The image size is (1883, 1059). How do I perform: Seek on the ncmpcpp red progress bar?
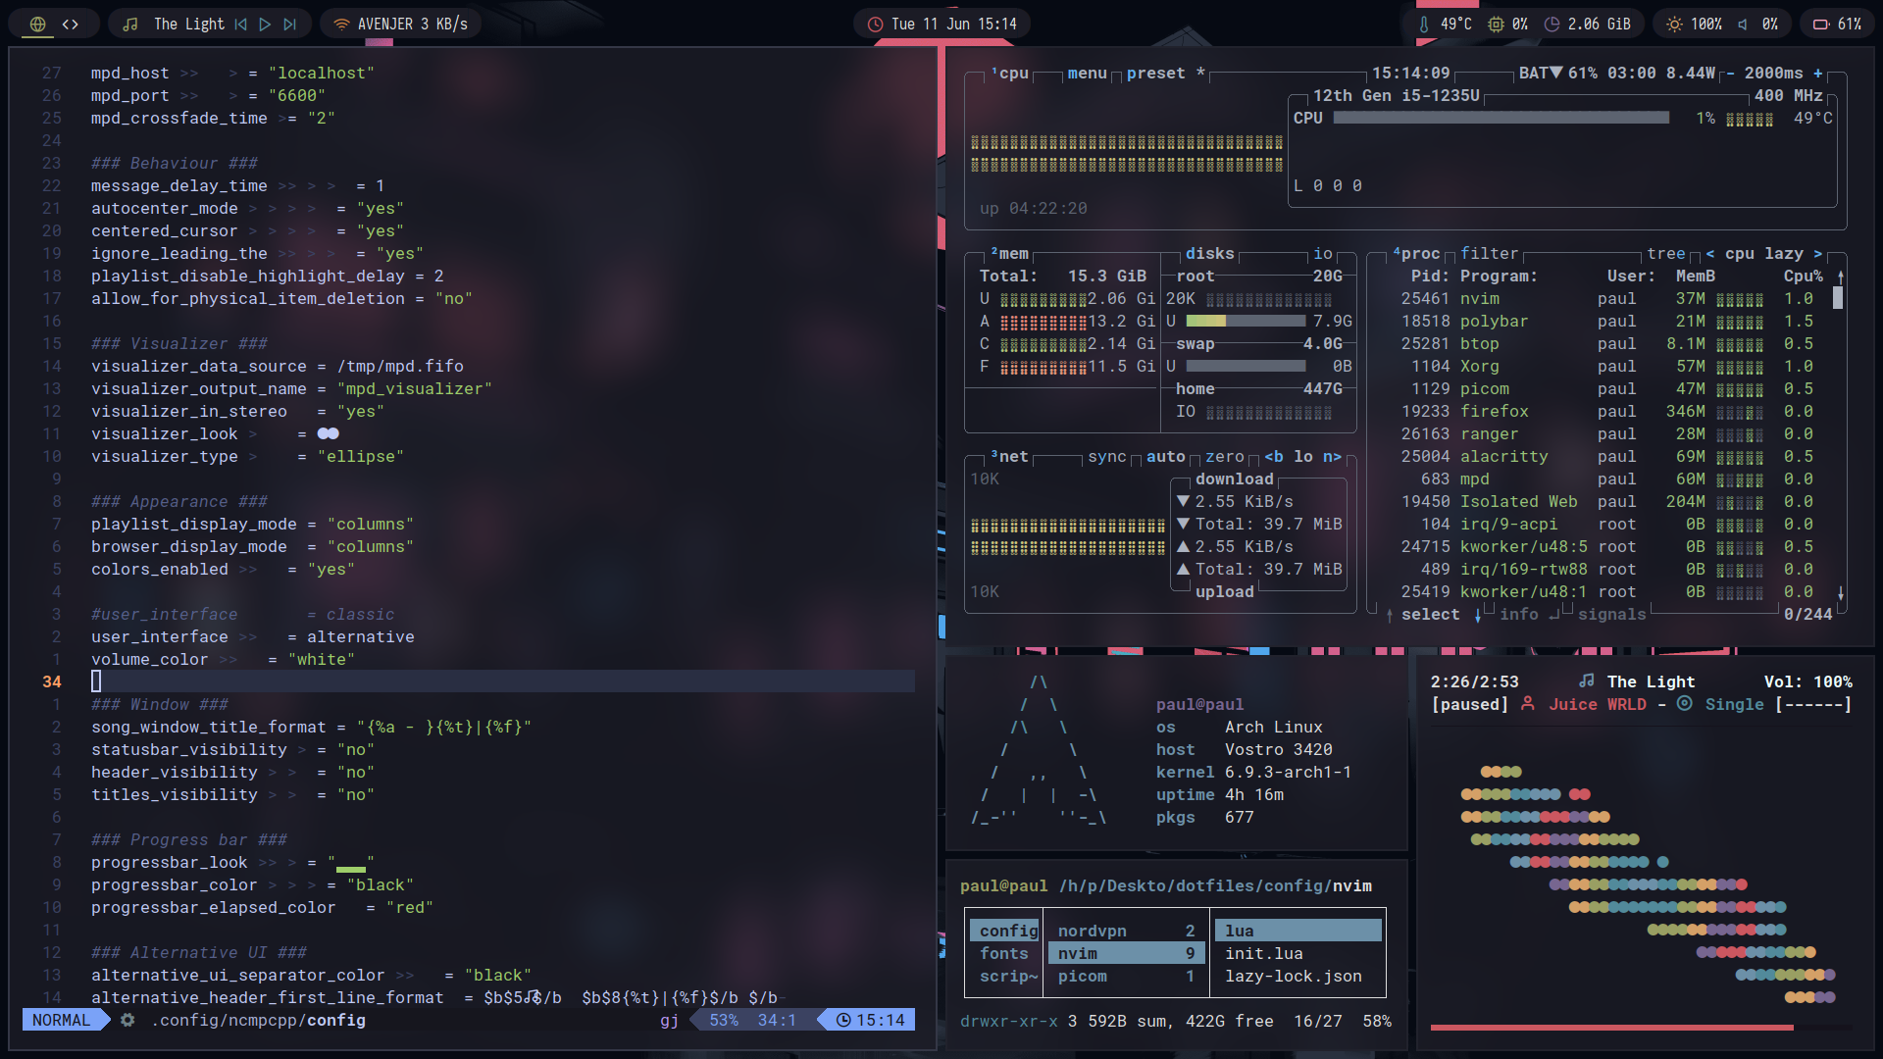(1611, 1028)
